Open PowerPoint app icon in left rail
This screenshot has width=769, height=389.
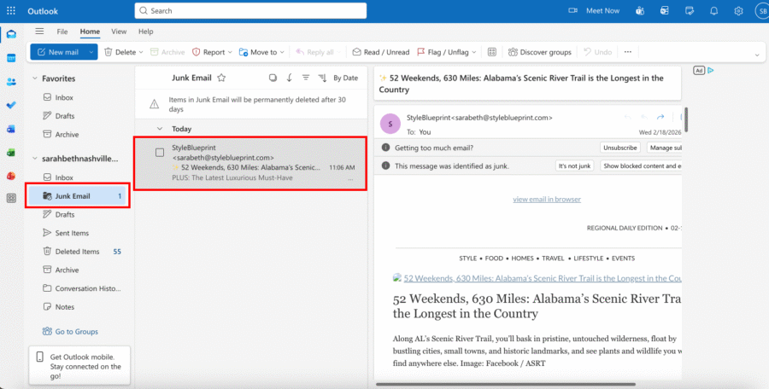point(11,176)
